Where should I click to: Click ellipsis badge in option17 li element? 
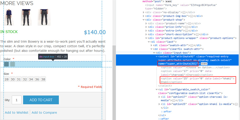pos(174,101)
